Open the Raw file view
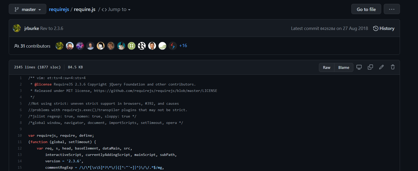The height and width of the screenshot is (171, 418). tap(327, 67)
